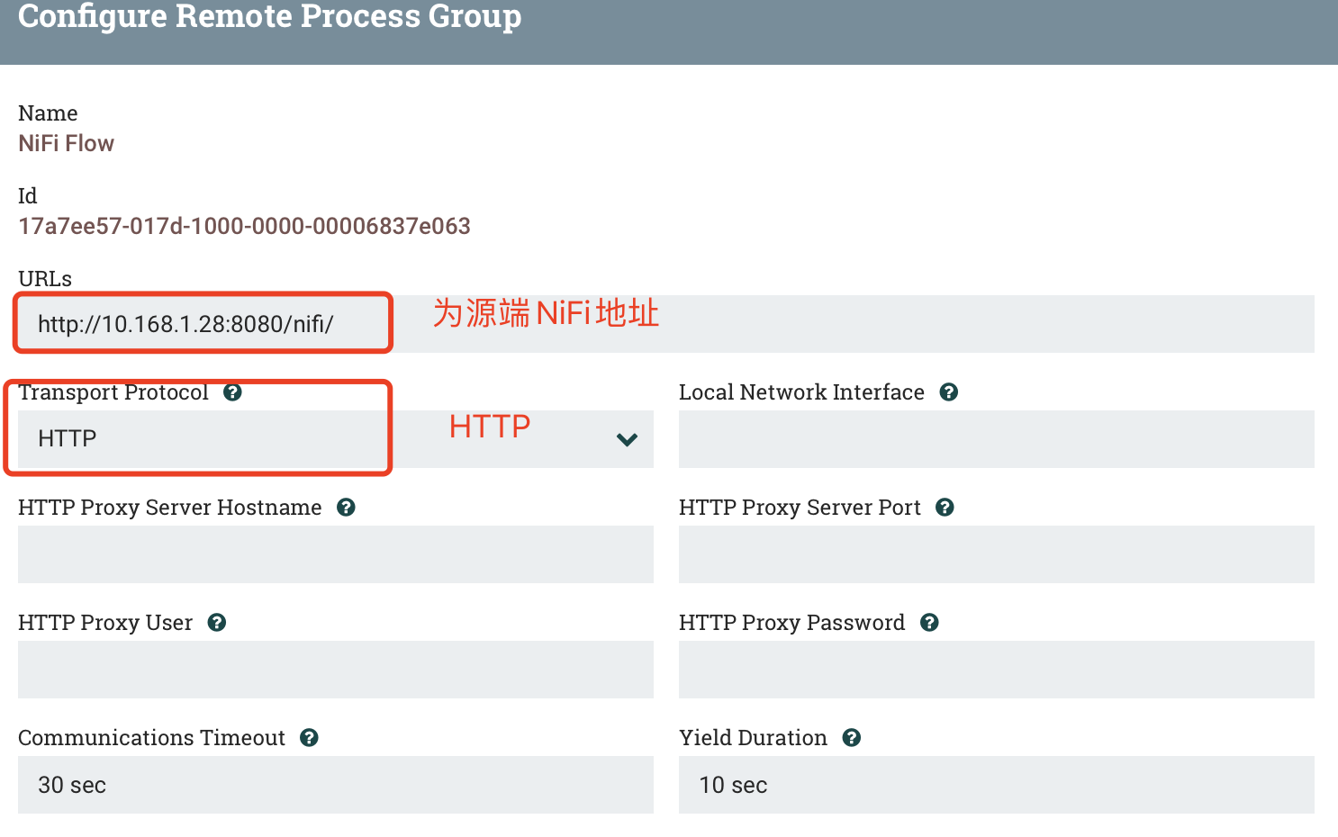Click the Transport Protocol label
Screen dimensions: 1338x837
point(113,392)
